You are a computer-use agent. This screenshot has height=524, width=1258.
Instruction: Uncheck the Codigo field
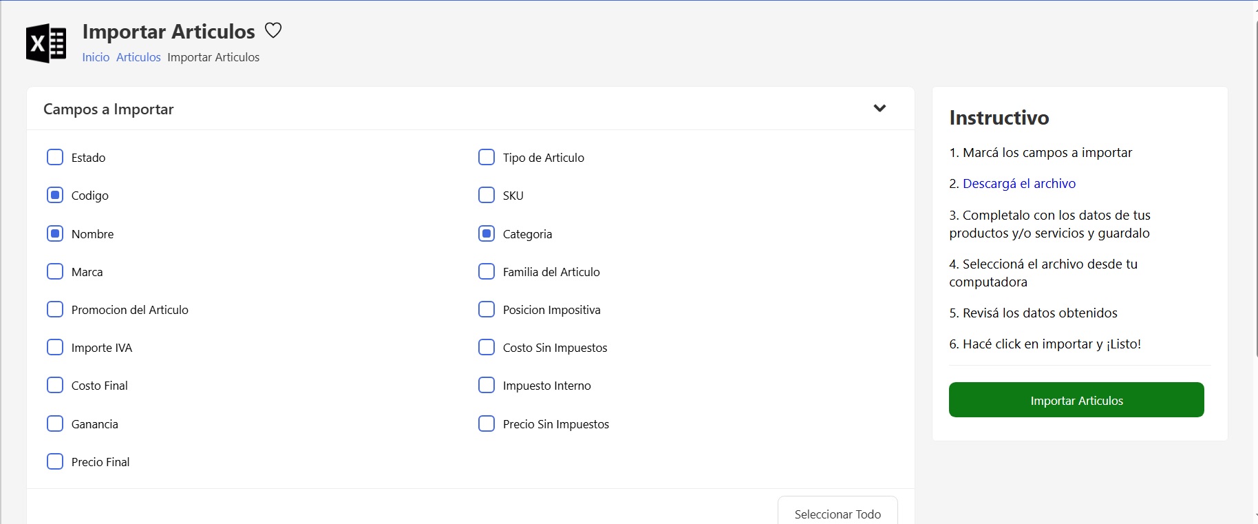point(55,196)
